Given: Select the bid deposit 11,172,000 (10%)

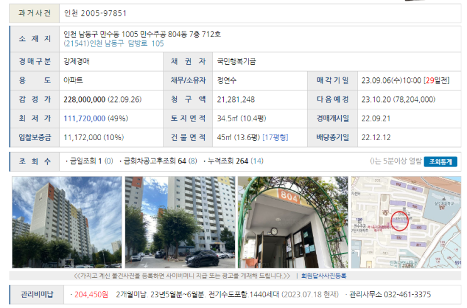Looking at the screenshot, I should coord(94,137).
